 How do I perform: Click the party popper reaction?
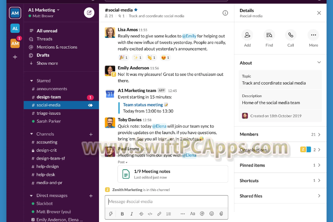[x=123, y=57]
